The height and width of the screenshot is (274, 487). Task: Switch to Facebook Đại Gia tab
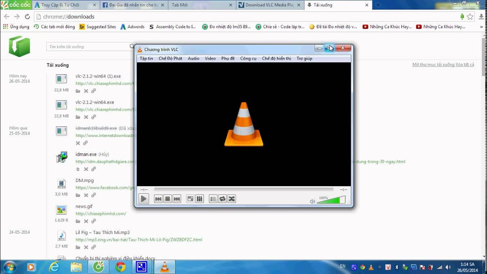(133, 5)
